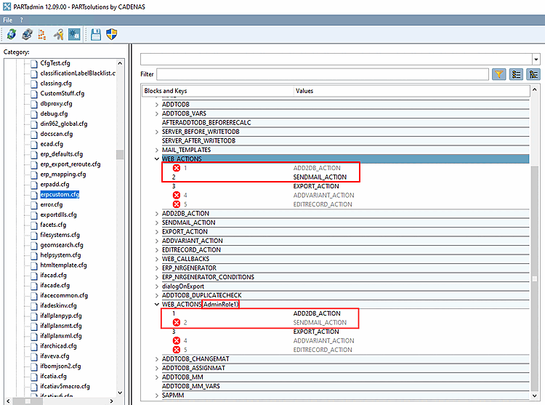This screenshot has height=405, width=545.
Task: Click category horizontal scroll right arrow
Action: (x=111, y=401)
